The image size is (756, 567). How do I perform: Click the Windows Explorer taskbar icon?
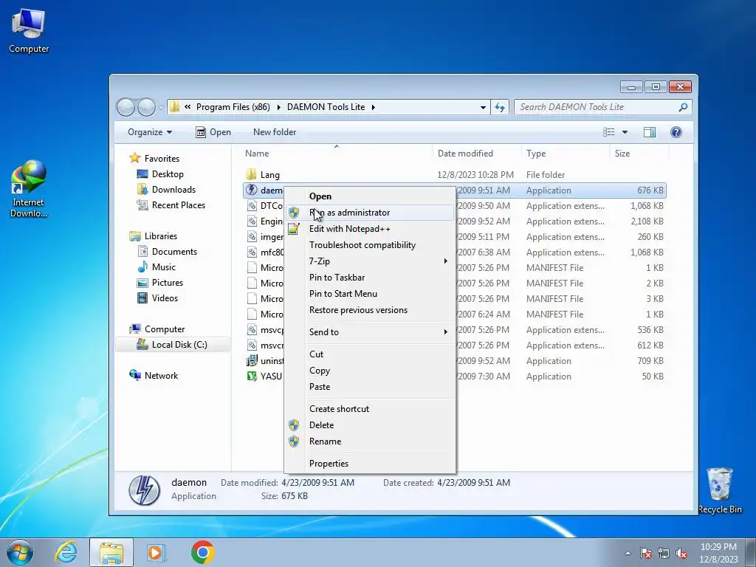tap(111, 552)
